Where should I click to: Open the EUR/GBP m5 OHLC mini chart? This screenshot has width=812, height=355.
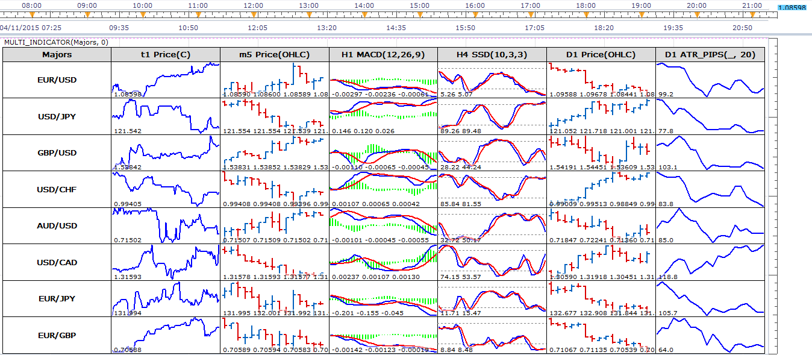[x=275, y=335]
